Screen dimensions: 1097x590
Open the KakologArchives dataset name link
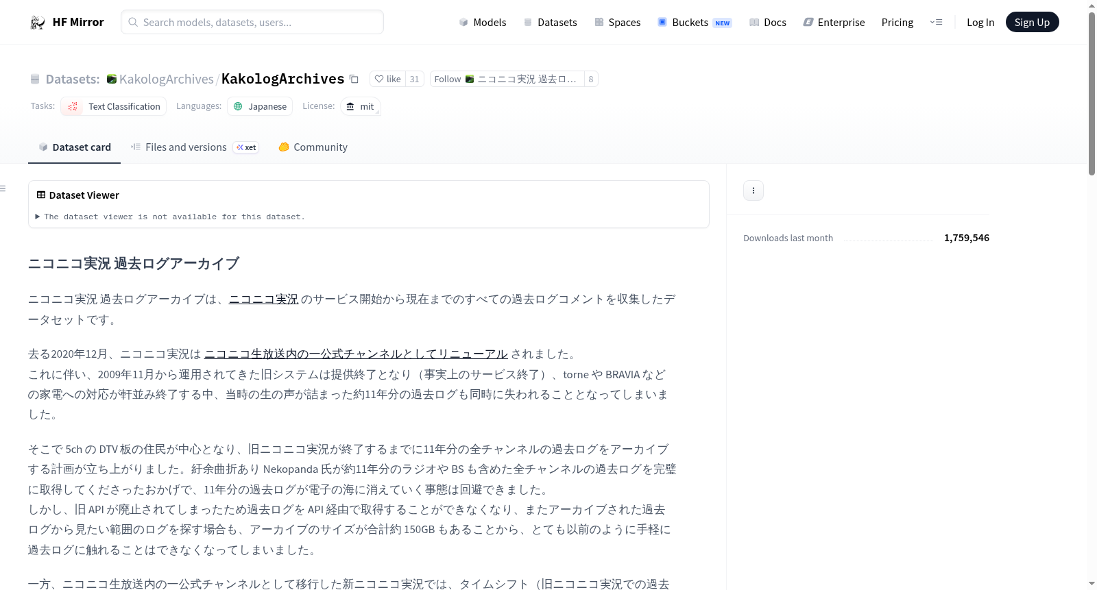tap(282, 79)
